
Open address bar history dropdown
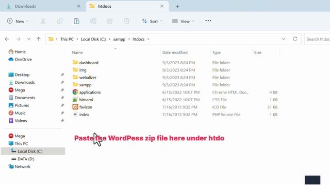click(x=284, y=39)
